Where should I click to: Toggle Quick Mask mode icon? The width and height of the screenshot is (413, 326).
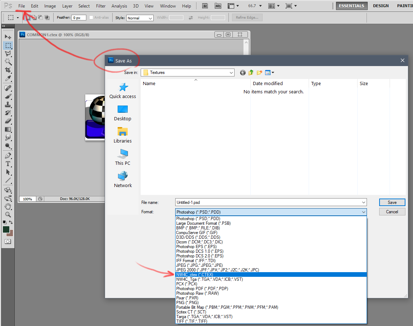8,242
